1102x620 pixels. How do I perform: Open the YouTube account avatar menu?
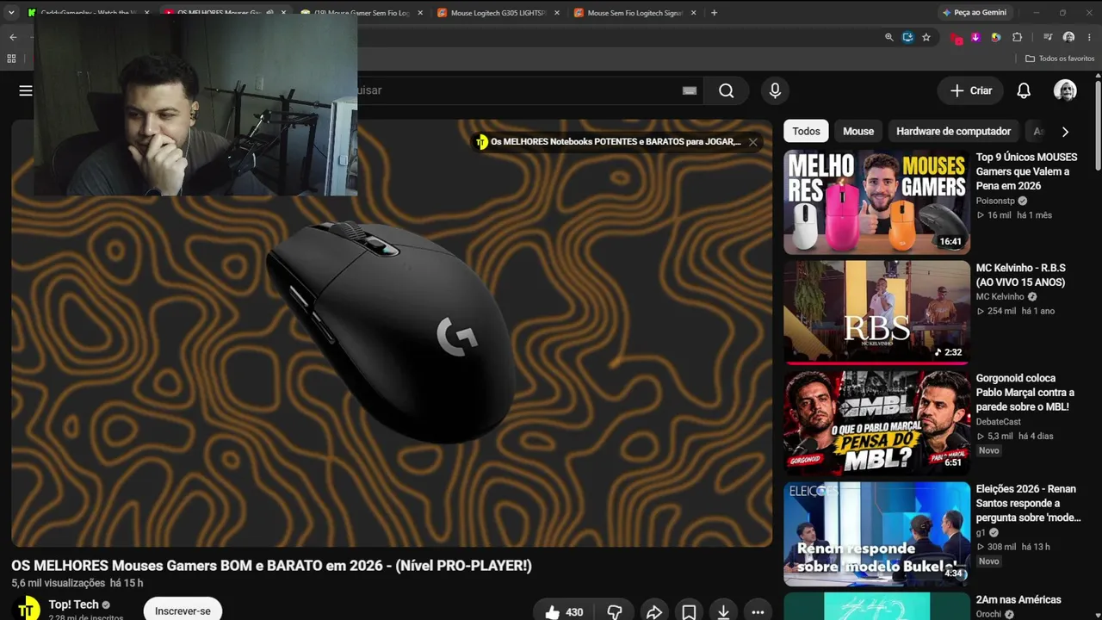(1065, 90)
